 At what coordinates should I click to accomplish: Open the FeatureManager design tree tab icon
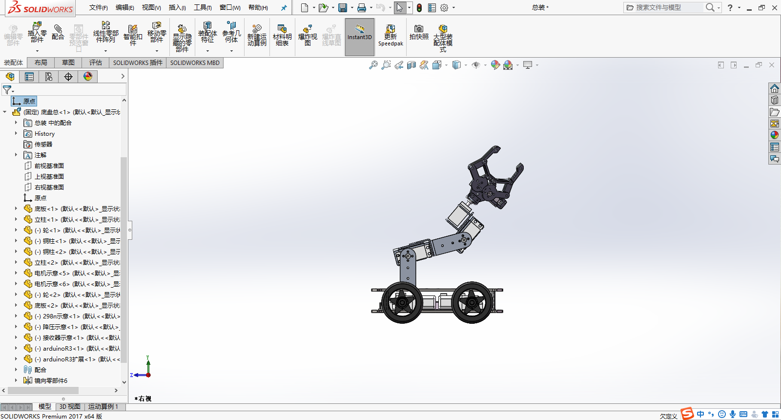coord(10,77)
